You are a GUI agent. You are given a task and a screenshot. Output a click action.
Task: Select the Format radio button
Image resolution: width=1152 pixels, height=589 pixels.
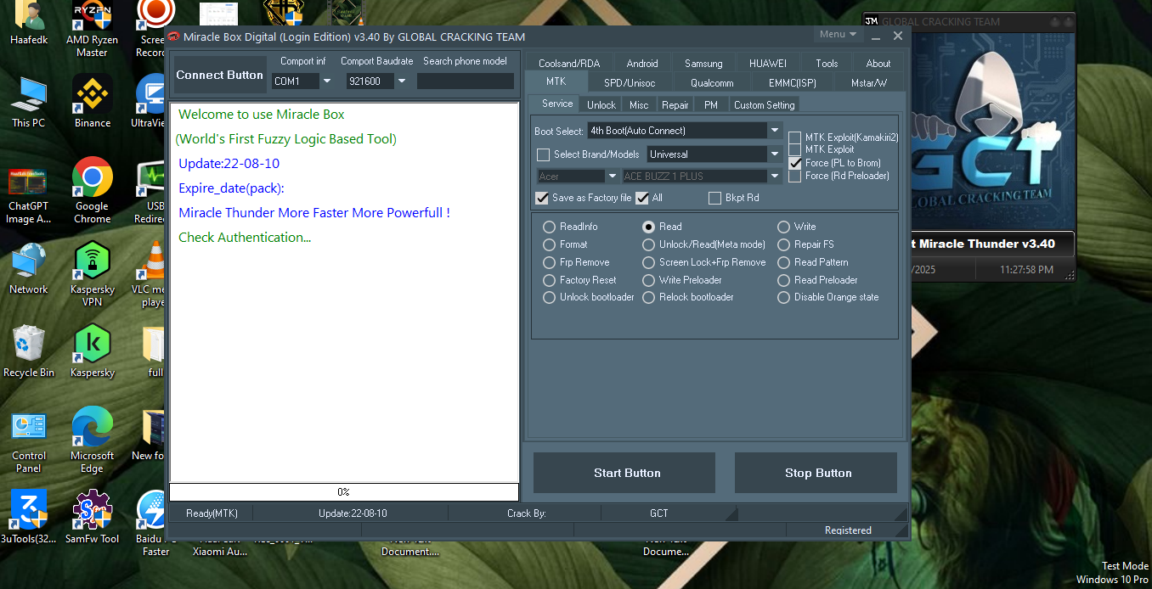coord(550,244)
